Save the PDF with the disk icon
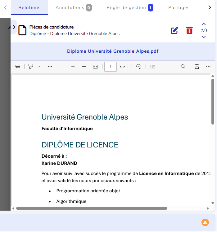This screenshot has width=217, height=232. click(x=197, y=67)
